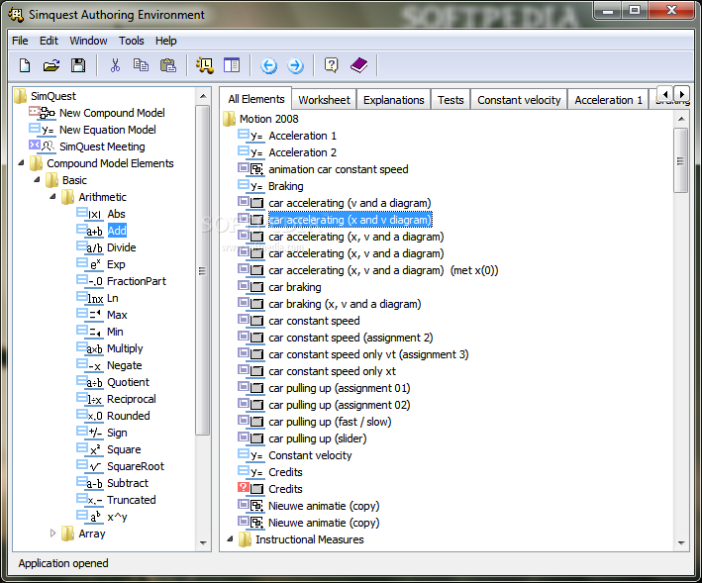Click the x^y power element icon
This screenshot has height=583, width=702.
(89, 517)
